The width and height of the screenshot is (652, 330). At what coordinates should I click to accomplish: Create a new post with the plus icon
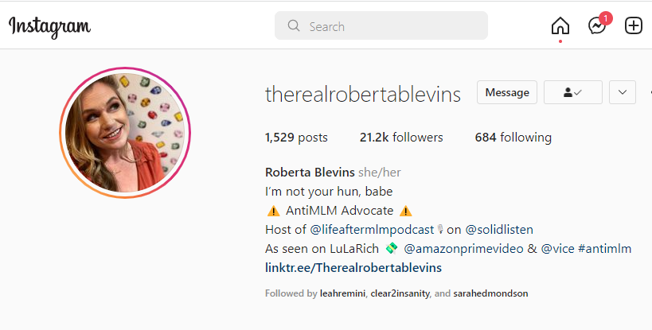tap(633, 26)
